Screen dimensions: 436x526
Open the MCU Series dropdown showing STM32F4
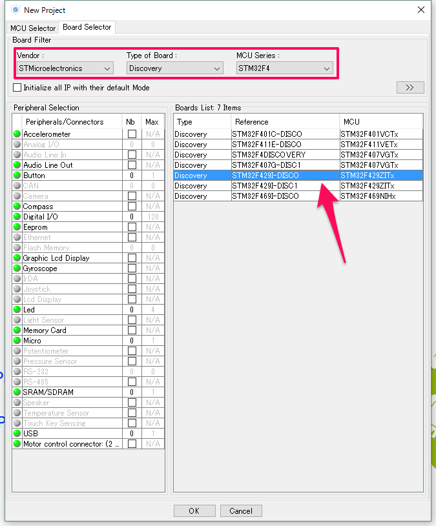coord(285,68)
